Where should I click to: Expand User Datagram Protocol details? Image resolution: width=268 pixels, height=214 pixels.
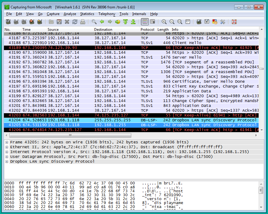click(7, 157)
